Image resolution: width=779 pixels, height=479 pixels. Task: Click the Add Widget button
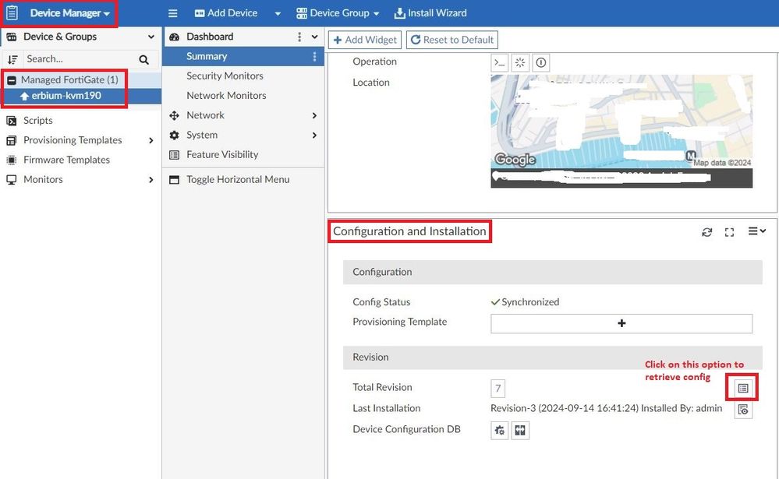364,40
